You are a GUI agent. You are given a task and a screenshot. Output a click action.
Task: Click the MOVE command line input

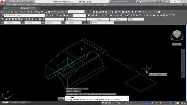(96, 100)
